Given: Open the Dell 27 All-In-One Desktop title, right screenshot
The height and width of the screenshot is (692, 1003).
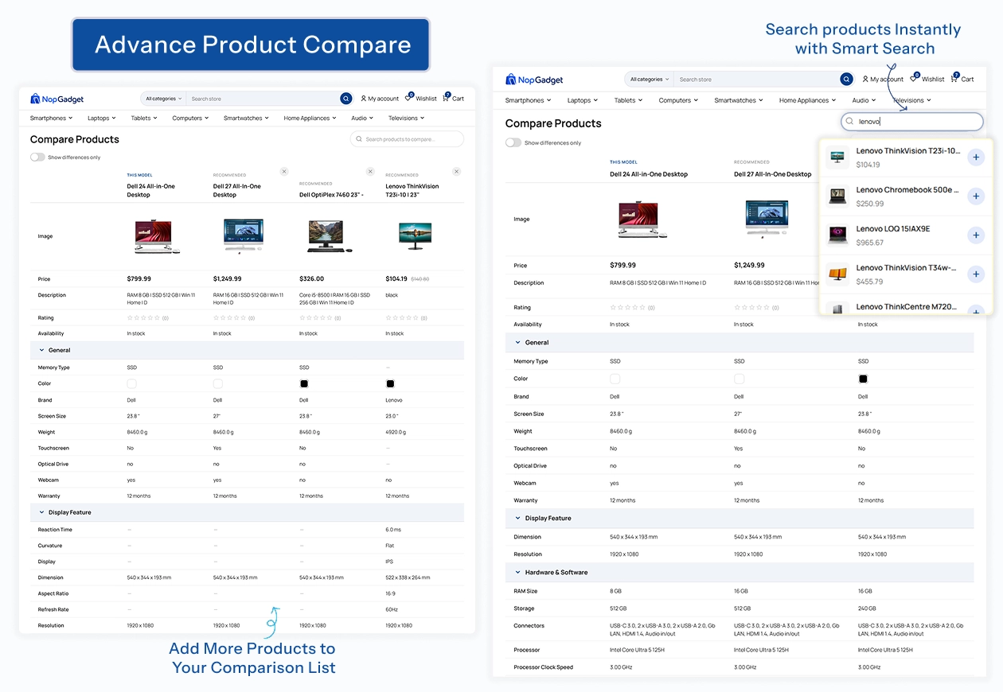Looking at the screenshot, I should coord(773,174).
